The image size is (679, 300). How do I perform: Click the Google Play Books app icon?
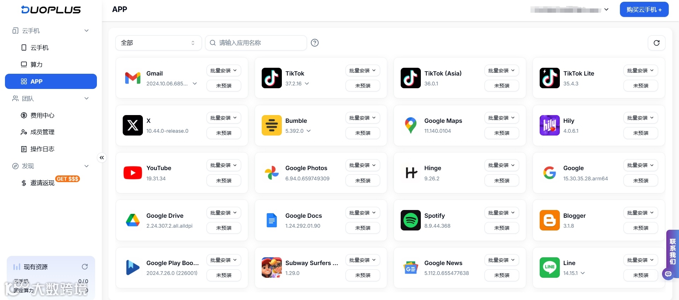(133, 268)
